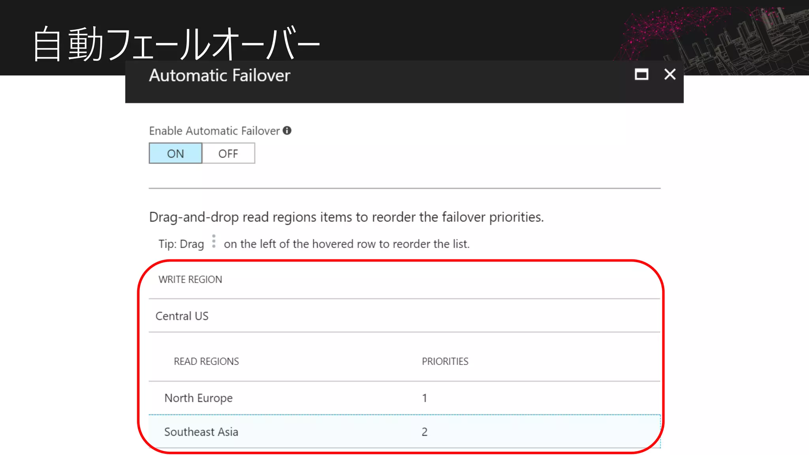Screen dimensions: 809x455
Task: Maximize the Automatic Failover blade
Action: 641,74
